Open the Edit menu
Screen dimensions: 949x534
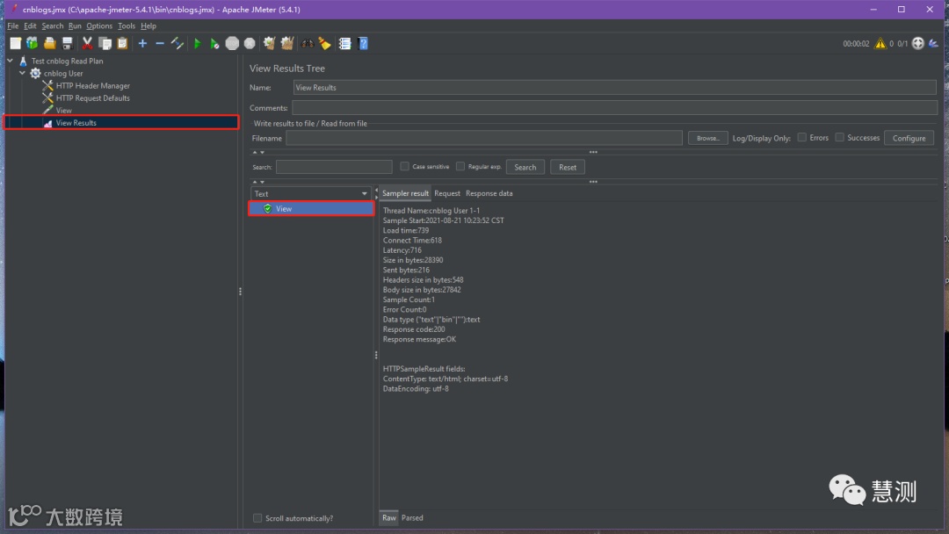[x=30, y=26]
